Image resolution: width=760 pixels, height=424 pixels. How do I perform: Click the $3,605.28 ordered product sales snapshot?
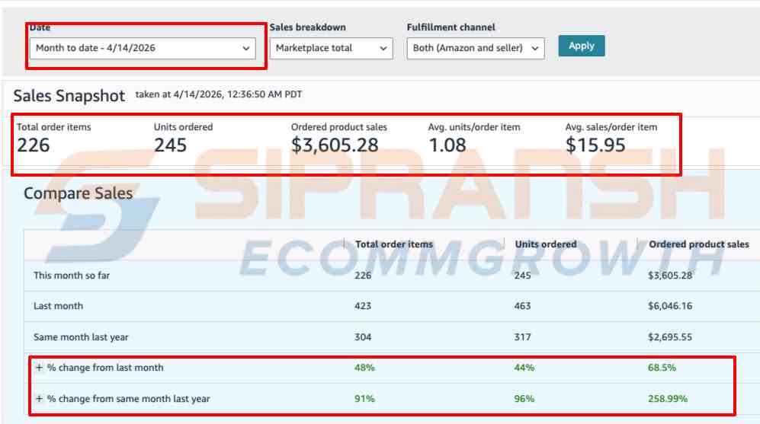334,145
